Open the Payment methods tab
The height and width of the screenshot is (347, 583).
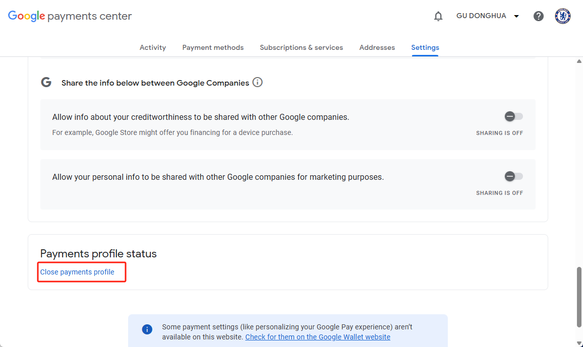click(x=213, y=47)
